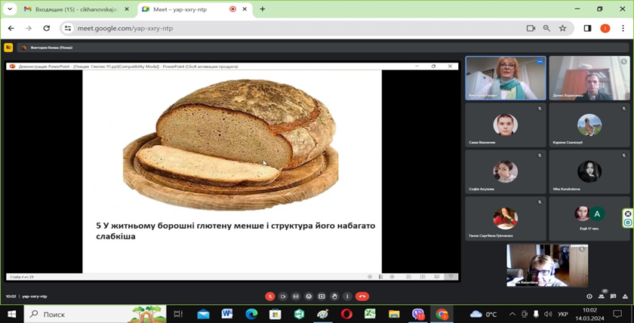Open more options three-dot menu in Meet
Image resolution: width=634 pixels, height=323 pixels.
point(346,297)
